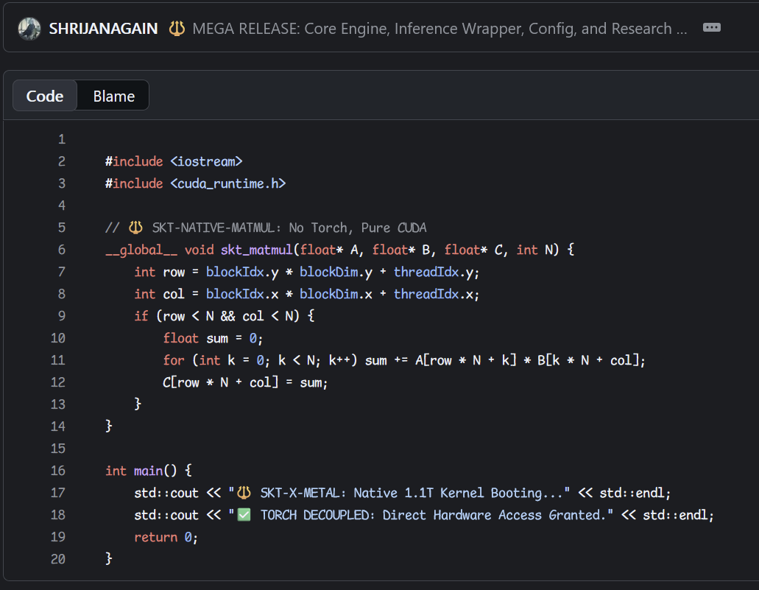This screenshot has width=759, height=590.
Task: Select line number 15
Action: (x=58, y=449)
